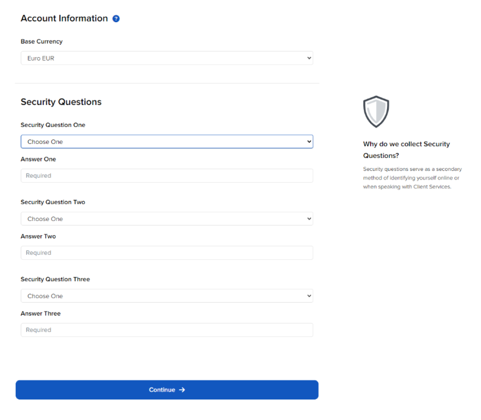The width and height of the screenshot is (481, 420).
Task: Open the Security Question Two dropdown
Action: pos(167,218)
